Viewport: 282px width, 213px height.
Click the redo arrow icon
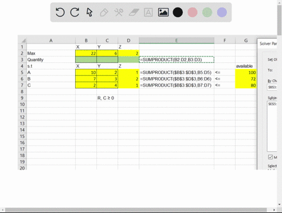(x=75, y=12)
